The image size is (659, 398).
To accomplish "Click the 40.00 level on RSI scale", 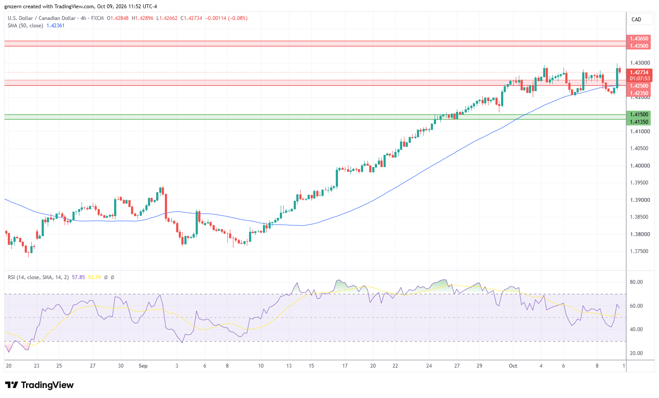I will point(636,329).
